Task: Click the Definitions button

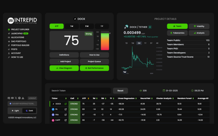Action: click(64, 55)
